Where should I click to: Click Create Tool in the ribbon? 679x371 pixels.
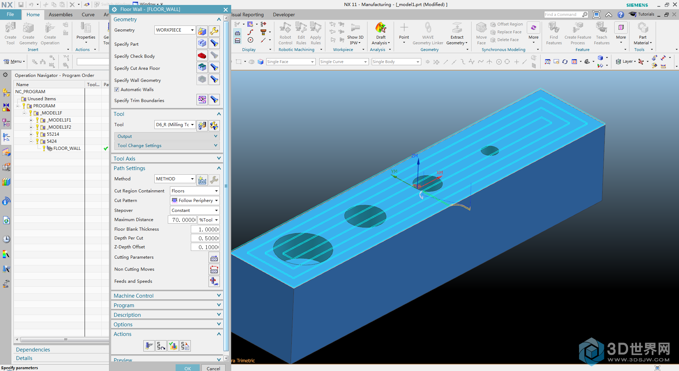pyautogui.click(x=10, y=34)
